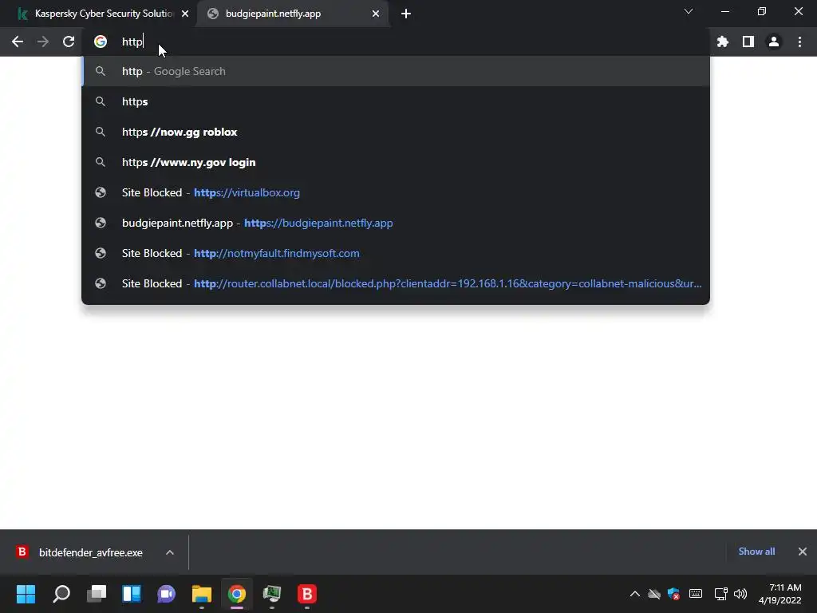Open the https://virtualbox.org suggestion
The height and width of the screenshot is (613, 817).
[x=396, y=192]
